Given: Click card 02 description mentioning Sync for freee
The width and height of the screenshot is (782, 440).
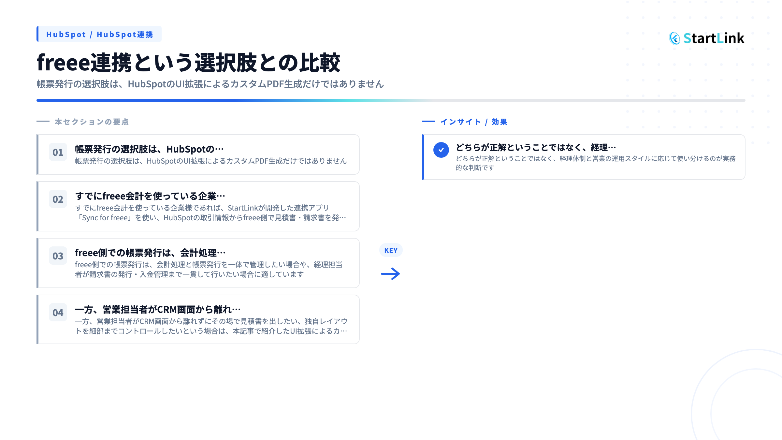Looking at the screenshot, I should [x=211, y=213].
